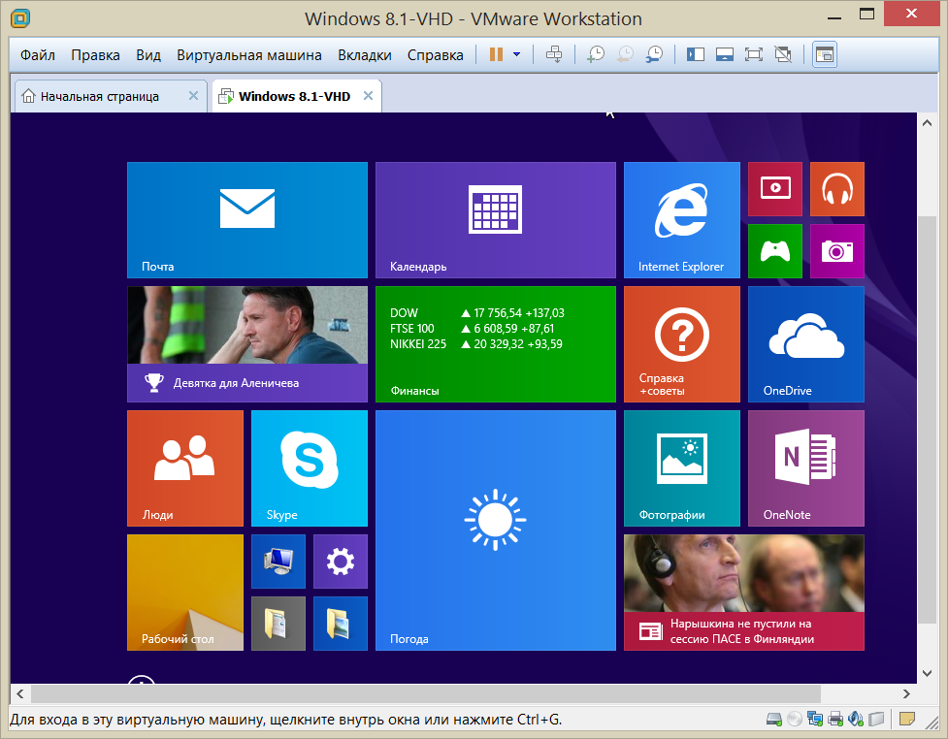Launch the Skype tile

310,468
